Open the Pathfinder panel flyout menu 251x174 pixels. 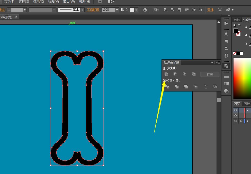[218, 62]
